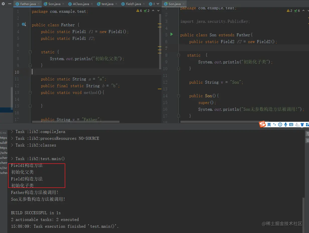Click 'Task :lib2:classes' console line

[33, 145]
